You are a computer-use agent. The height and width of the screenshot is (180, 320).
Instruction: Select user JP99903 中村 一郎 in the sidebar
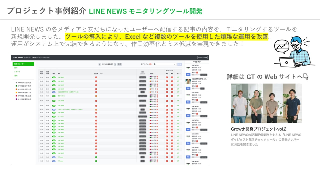tap(23, 89)
